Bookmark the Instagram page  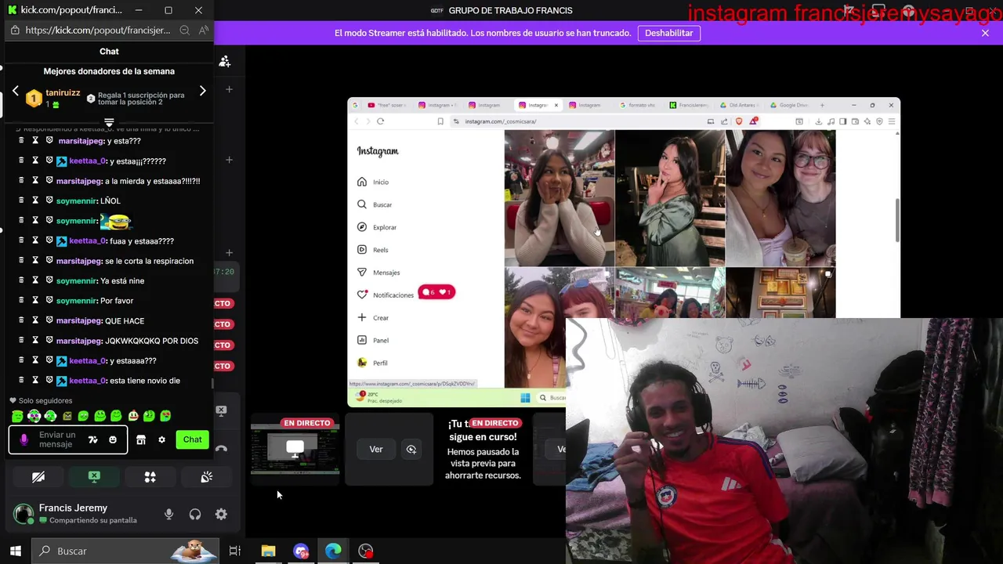(x=440, y=121)
